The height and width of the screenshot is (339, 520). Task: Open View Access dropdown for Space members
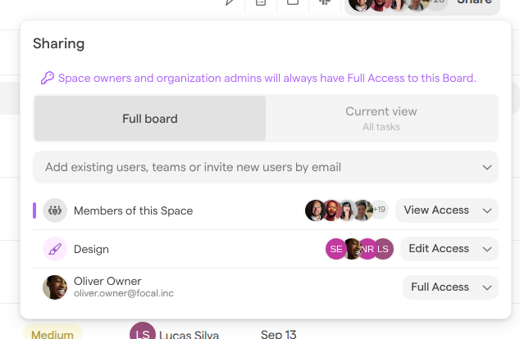447,210
